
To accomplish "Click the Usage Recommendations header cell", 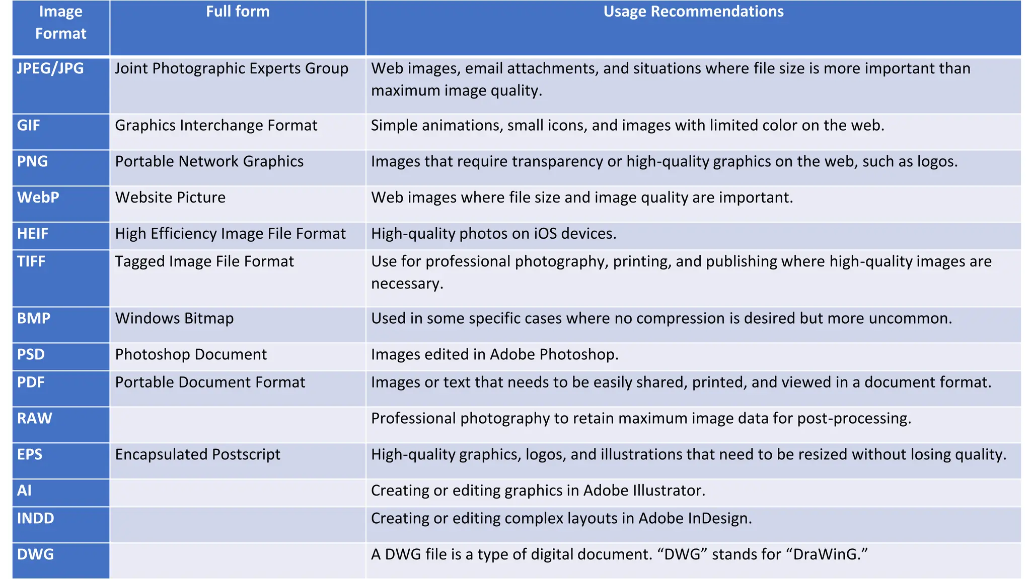I will [693, 12].
